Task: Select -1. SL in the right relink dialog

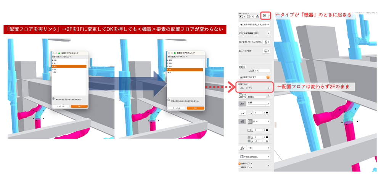Action: tap(185, 73)
